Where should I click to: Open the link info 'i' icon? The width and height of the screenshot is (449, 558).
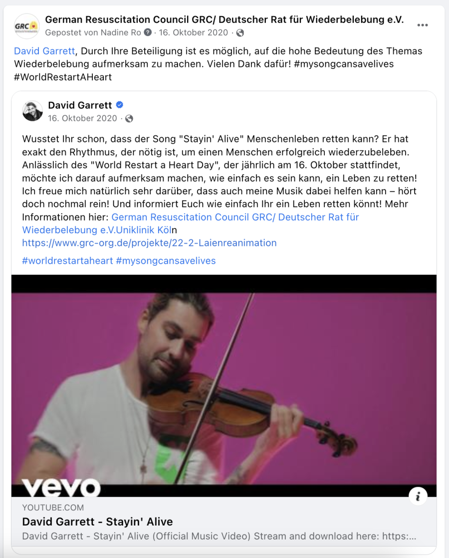pos(418,496)
